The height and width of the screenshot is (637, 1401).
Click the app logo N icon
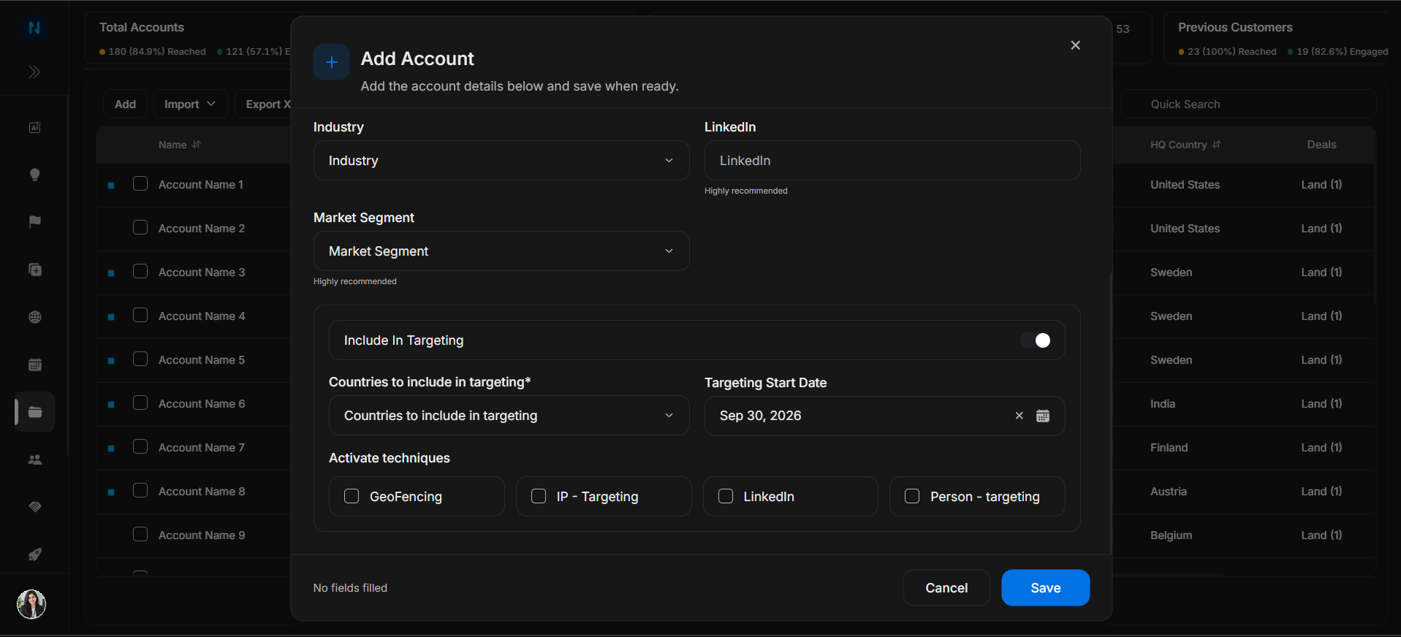pos(34,28)
